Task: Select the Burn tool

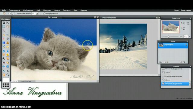Action: pyautogui.click(x=8, y=58)
